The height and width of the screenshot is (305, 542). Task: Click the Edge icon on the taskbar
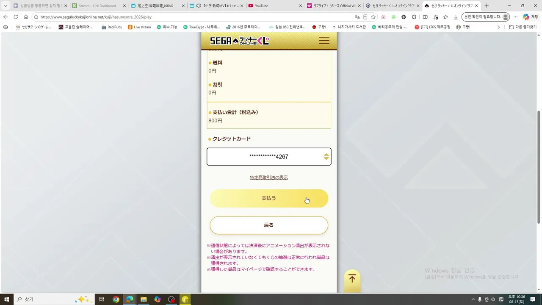[130, 299]
